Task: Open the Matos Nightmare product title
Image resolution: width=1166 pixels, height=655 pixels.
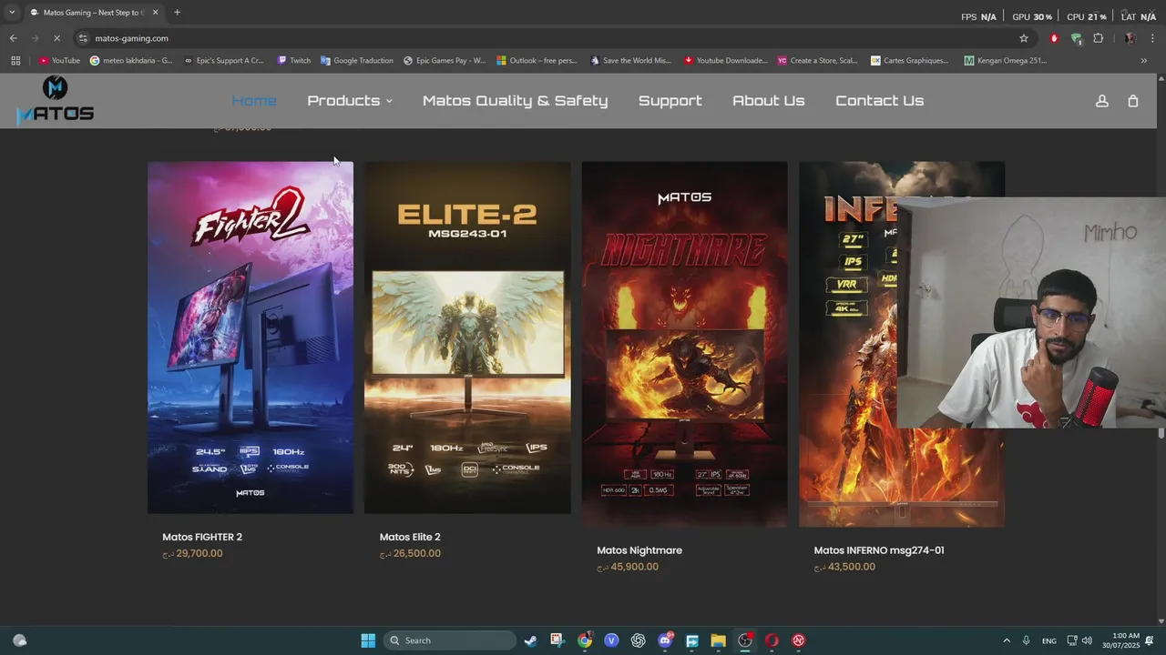Action: (639, 550)
